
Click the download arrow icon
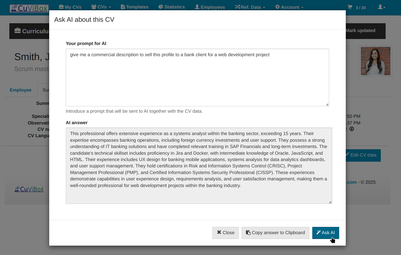pyautogui.click(x=352, y=129)
